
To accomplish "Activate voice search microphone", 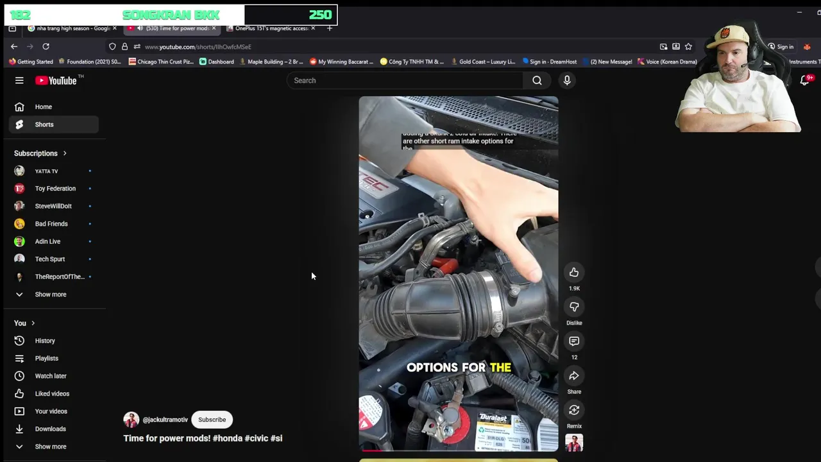I will (567, 80).
